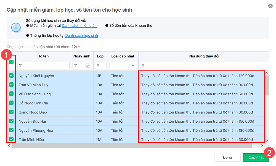The height and width of the screenshot is (166, 276).
Task: Click the info icon in the notice banner
Action: (x=16, y=27)
